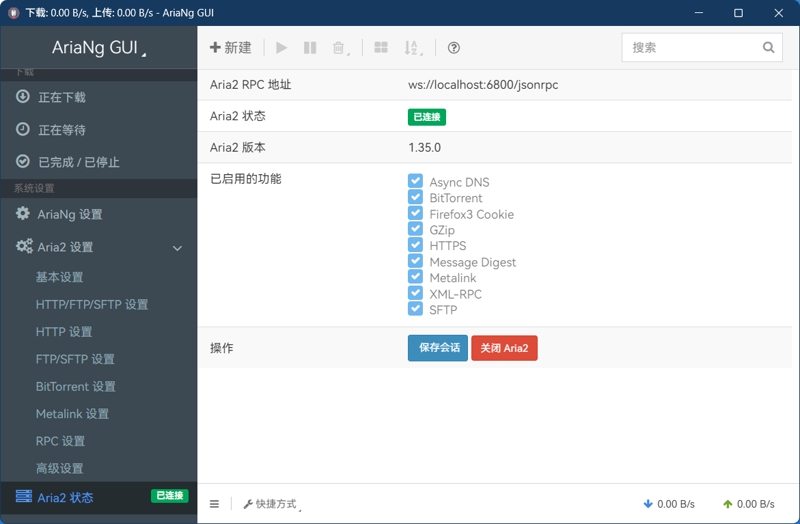Open help via question mark icon
Image resolution: width=800 pixels, height=524 pixels.
click(454, 47)
